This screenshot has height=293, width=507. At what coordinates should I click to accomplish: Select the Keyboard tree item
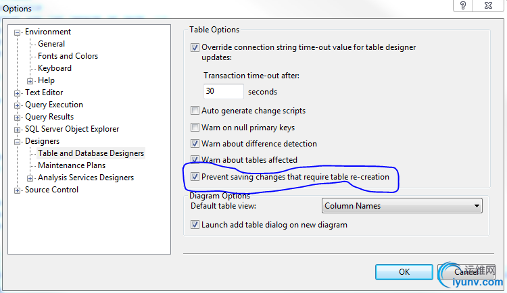click(x=55, y=68)
